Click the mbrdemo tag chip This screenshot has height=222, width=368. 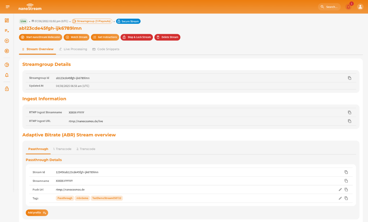click(82, 198)
